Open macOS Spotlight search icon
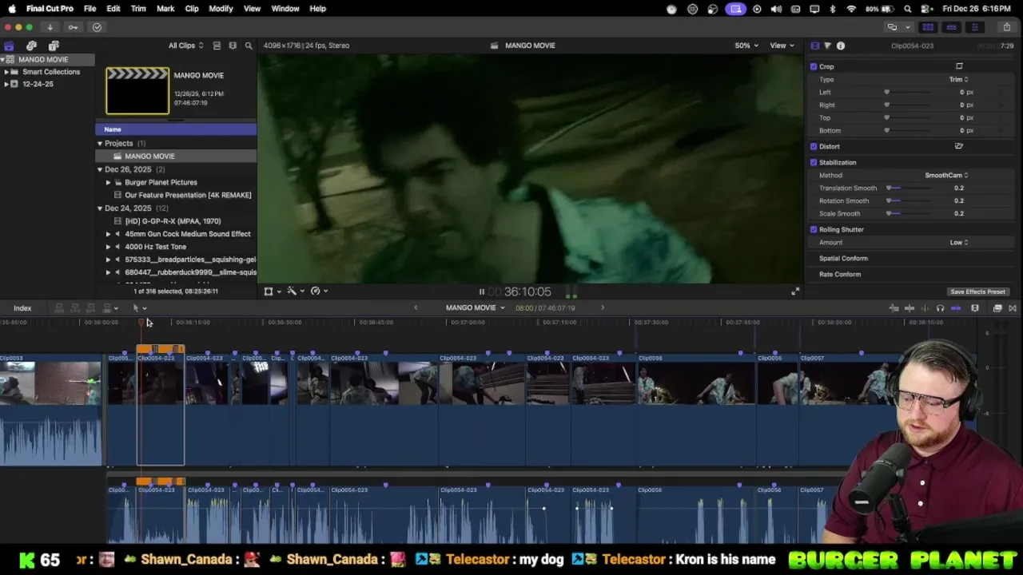This screenshot has width=1023, height=575. tap(908, 9)
